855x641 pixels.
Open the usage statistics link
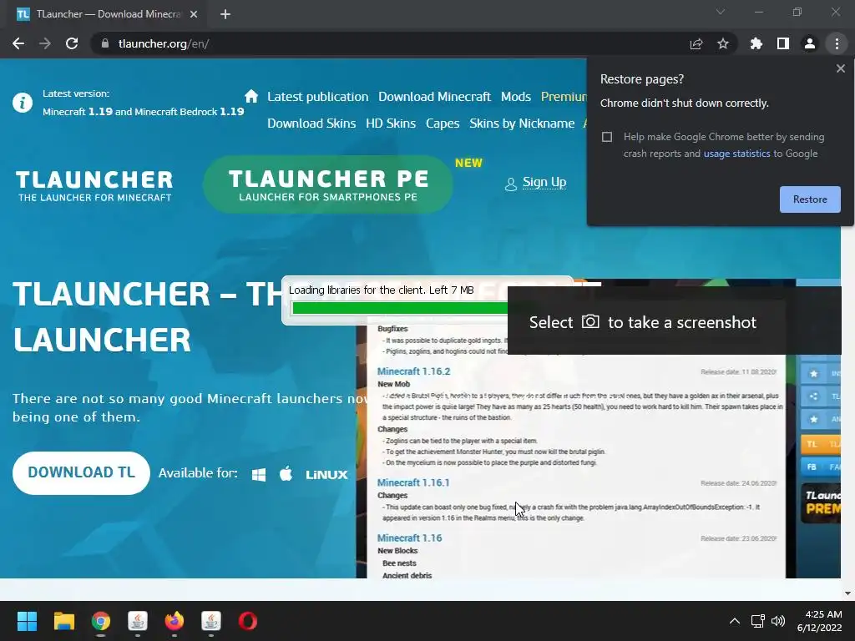[x=736, y=154]
